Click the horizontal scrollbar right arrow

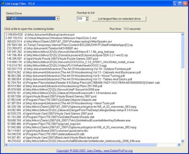click(179, 145)
